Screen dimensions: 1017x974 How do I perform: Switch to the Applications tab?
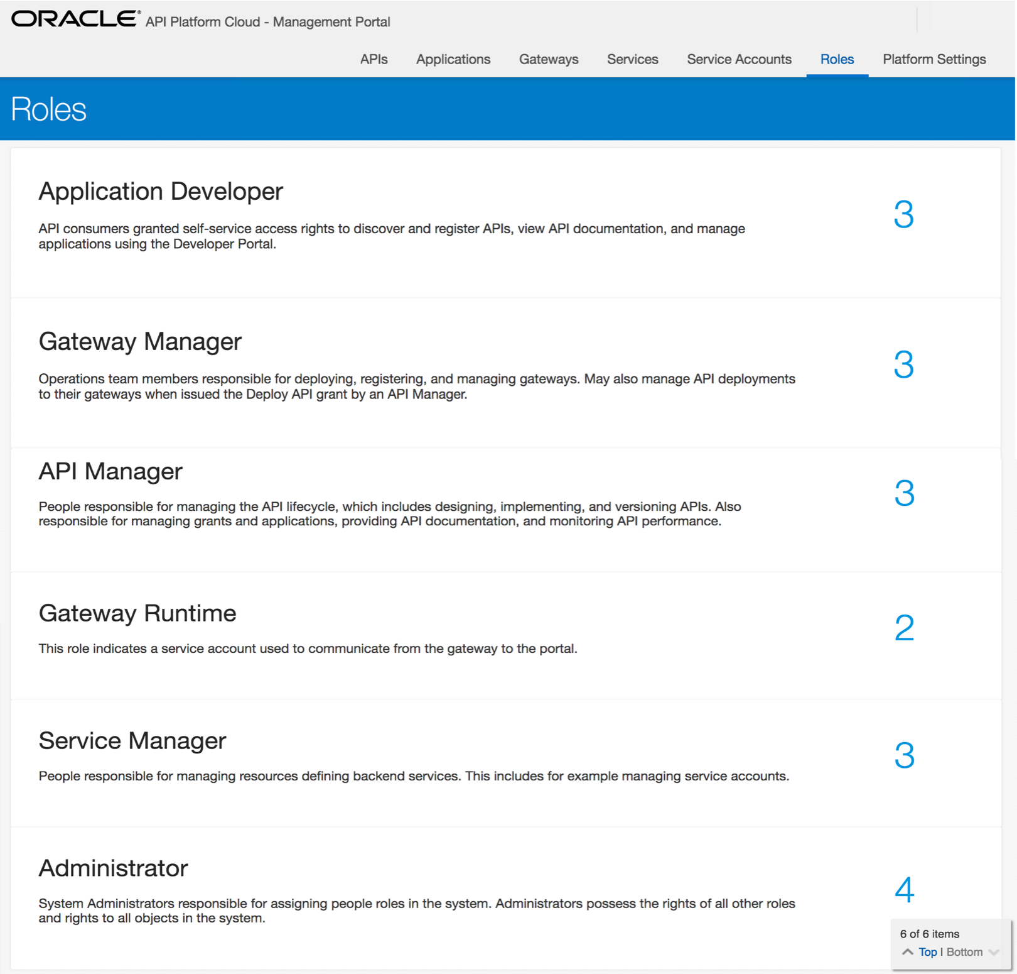tap(453, 59)
